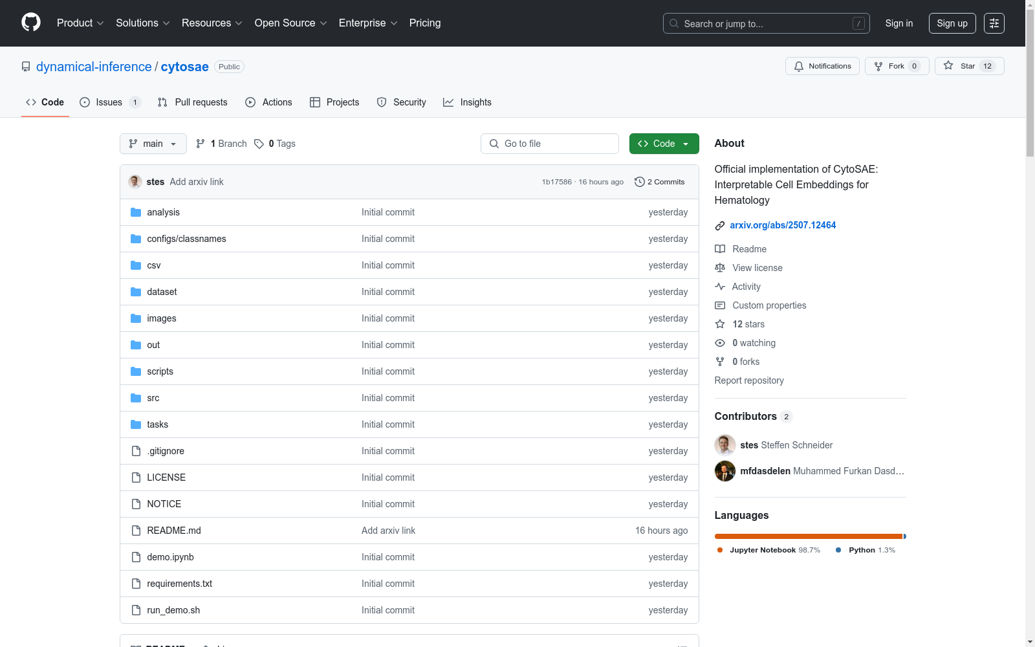
Task: Open the requirements.txt file
Action: pyautogui.click(x=180, y=584)
